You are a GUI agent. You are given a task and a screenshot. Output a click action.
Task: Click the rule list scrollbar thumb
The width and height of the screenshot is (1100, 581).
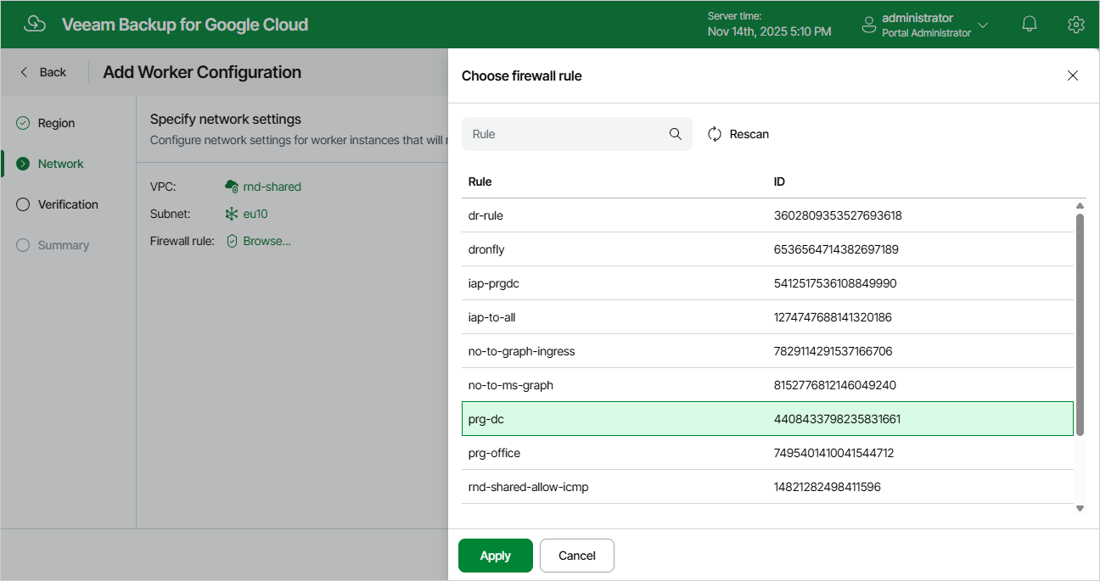click(1080, 325)
